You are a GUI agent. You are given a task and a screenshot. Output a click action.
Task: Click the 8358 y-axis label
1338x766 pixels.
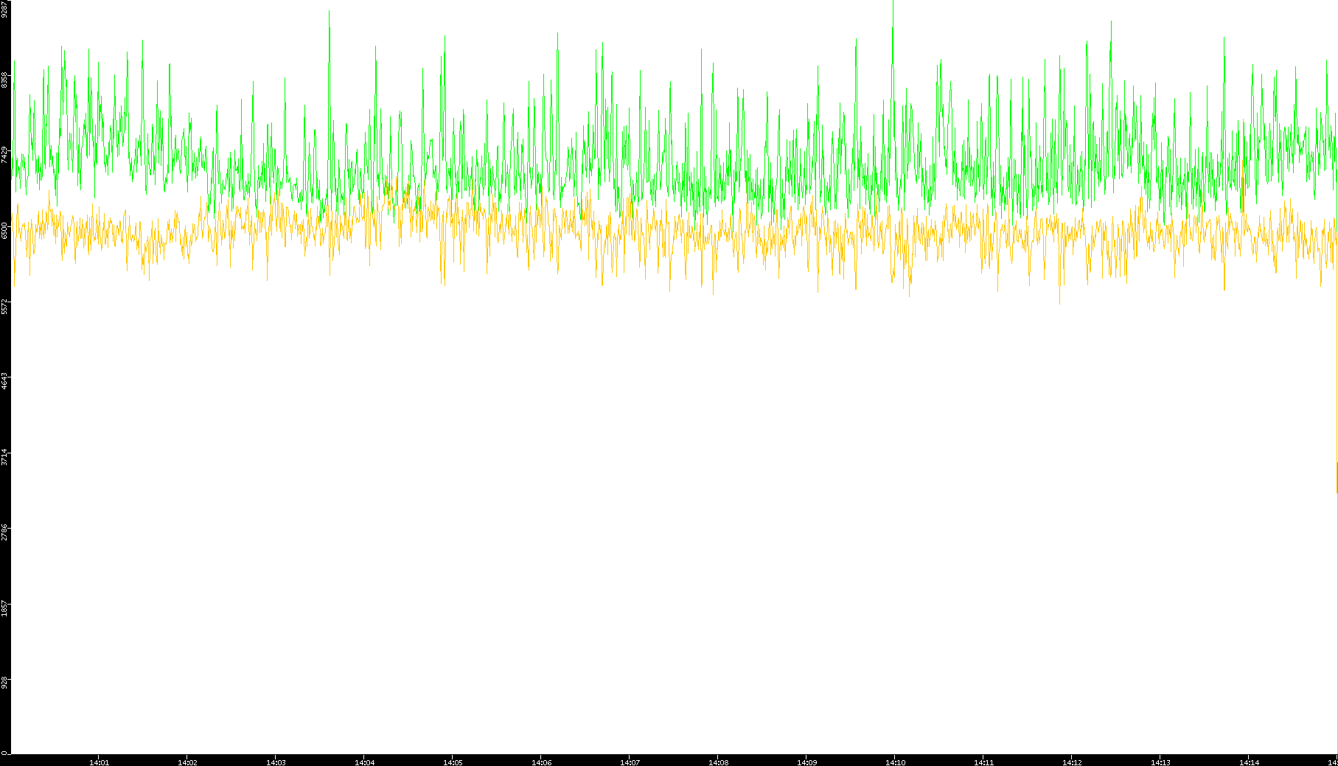(x=5, y=80)
